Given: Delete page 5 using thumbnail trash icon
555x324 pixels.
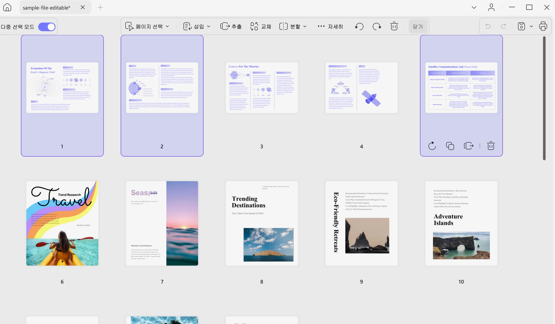Looking at the screenshot, I should point(491,146).
